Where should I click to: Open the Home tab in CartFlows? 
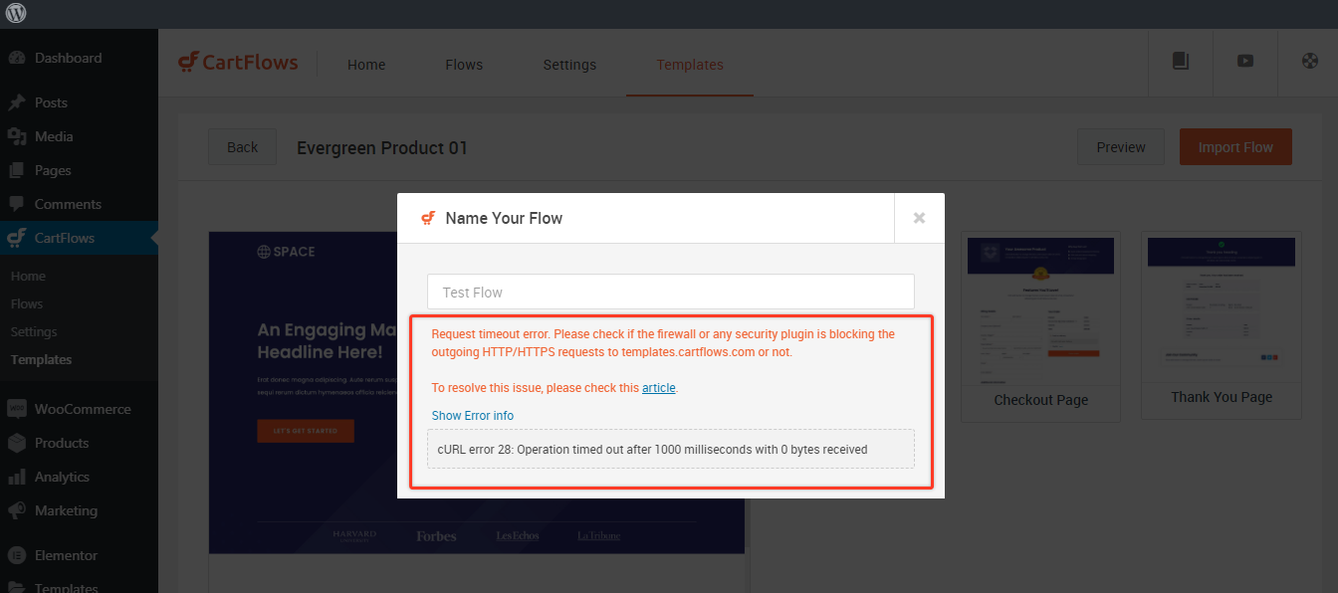[x=366, y=65]
